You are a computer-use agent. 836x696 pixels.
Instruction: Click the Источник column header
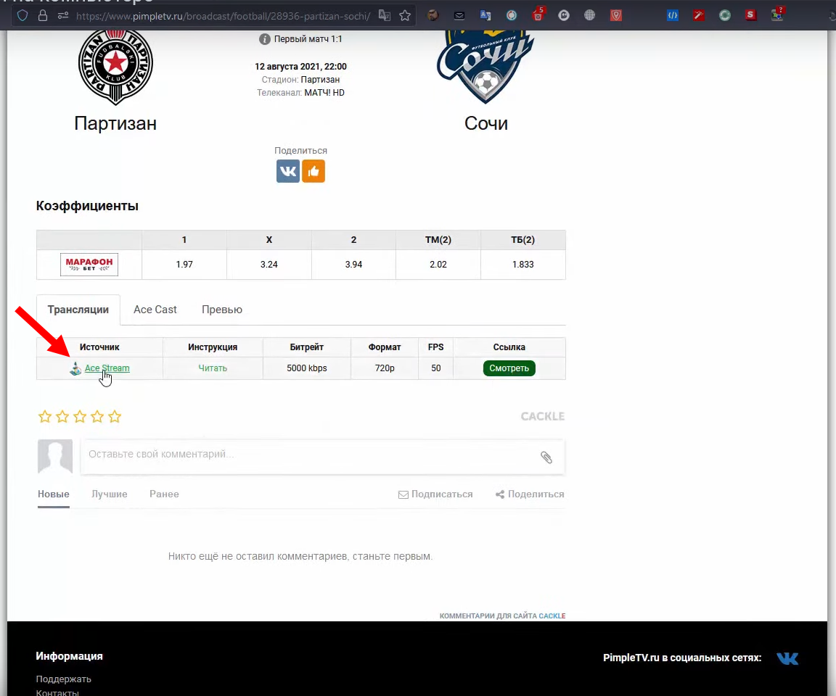99,347
